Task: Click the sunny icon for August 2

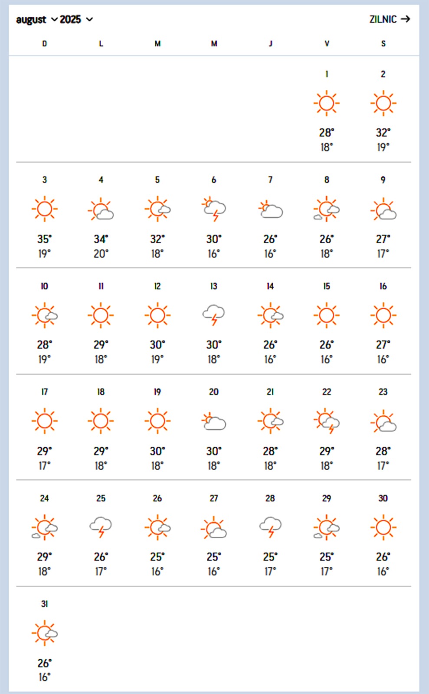Action: point(383,103)
